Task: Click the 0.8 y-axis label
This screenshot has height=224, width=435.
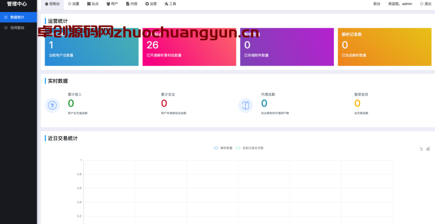Action: pyautogui.click(x=79, y=174)
